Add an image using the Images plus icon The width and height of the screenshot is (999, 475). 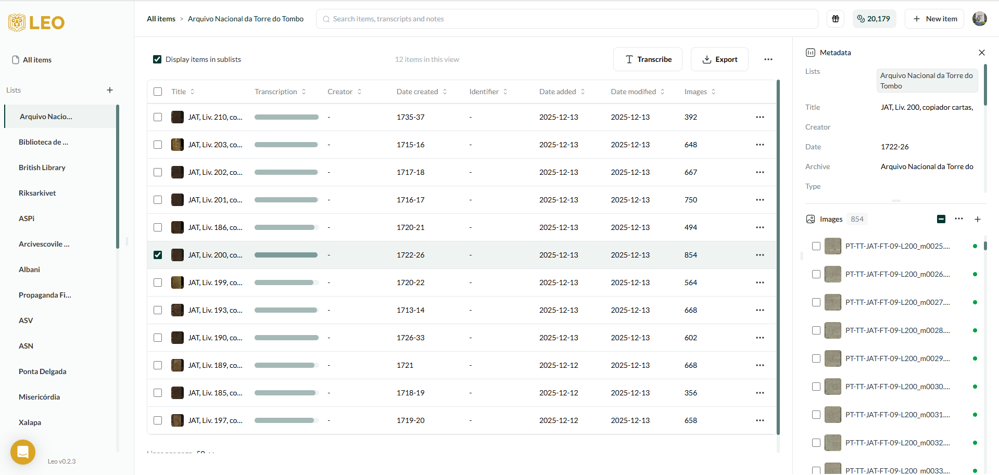[x=977, y=219]
